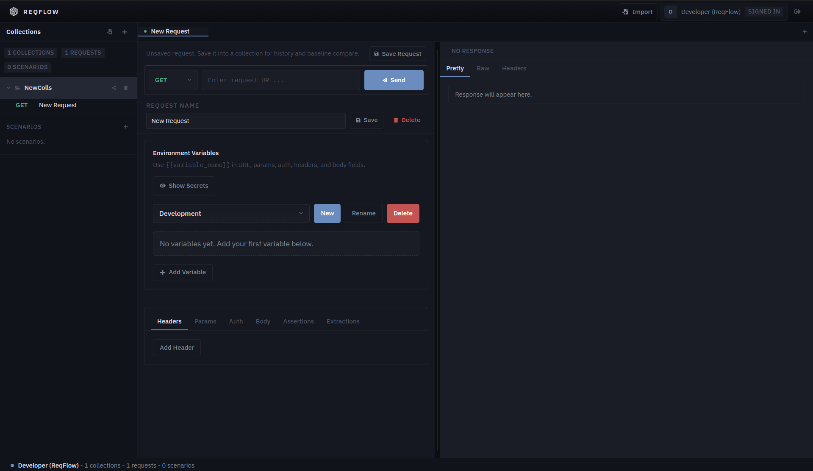Click the Send button

393,80
